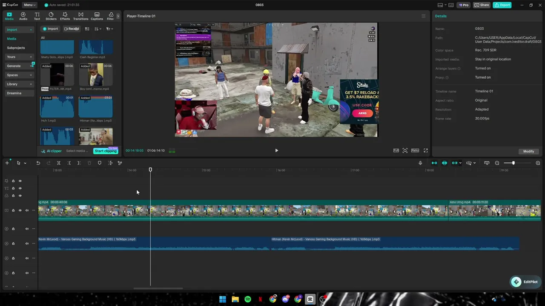This screenshot has height=306, width=545.
Task: Add a new track with the plus icon
Action: [x=7, y=163]
